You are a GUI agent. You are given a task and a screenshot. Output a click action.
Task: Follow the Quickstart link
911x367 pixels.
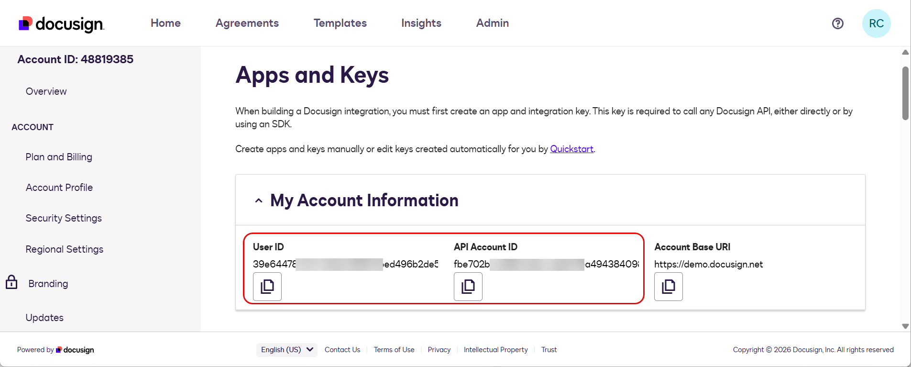(571, 149)
